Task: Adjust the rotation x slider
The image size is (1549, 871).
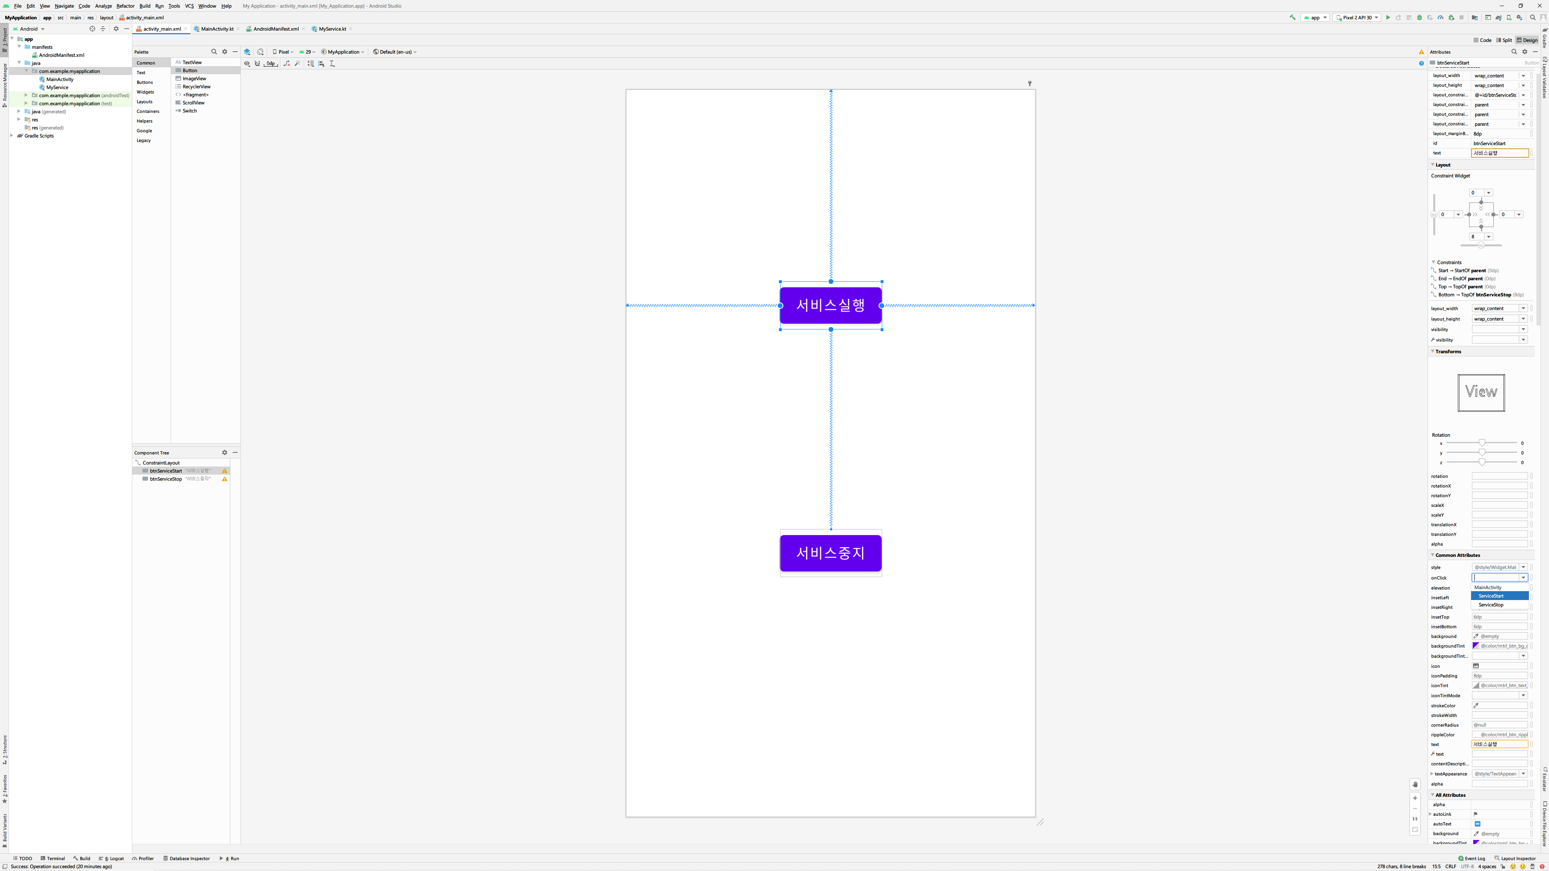Action: pyautogui.click(x=1482, y=443)
